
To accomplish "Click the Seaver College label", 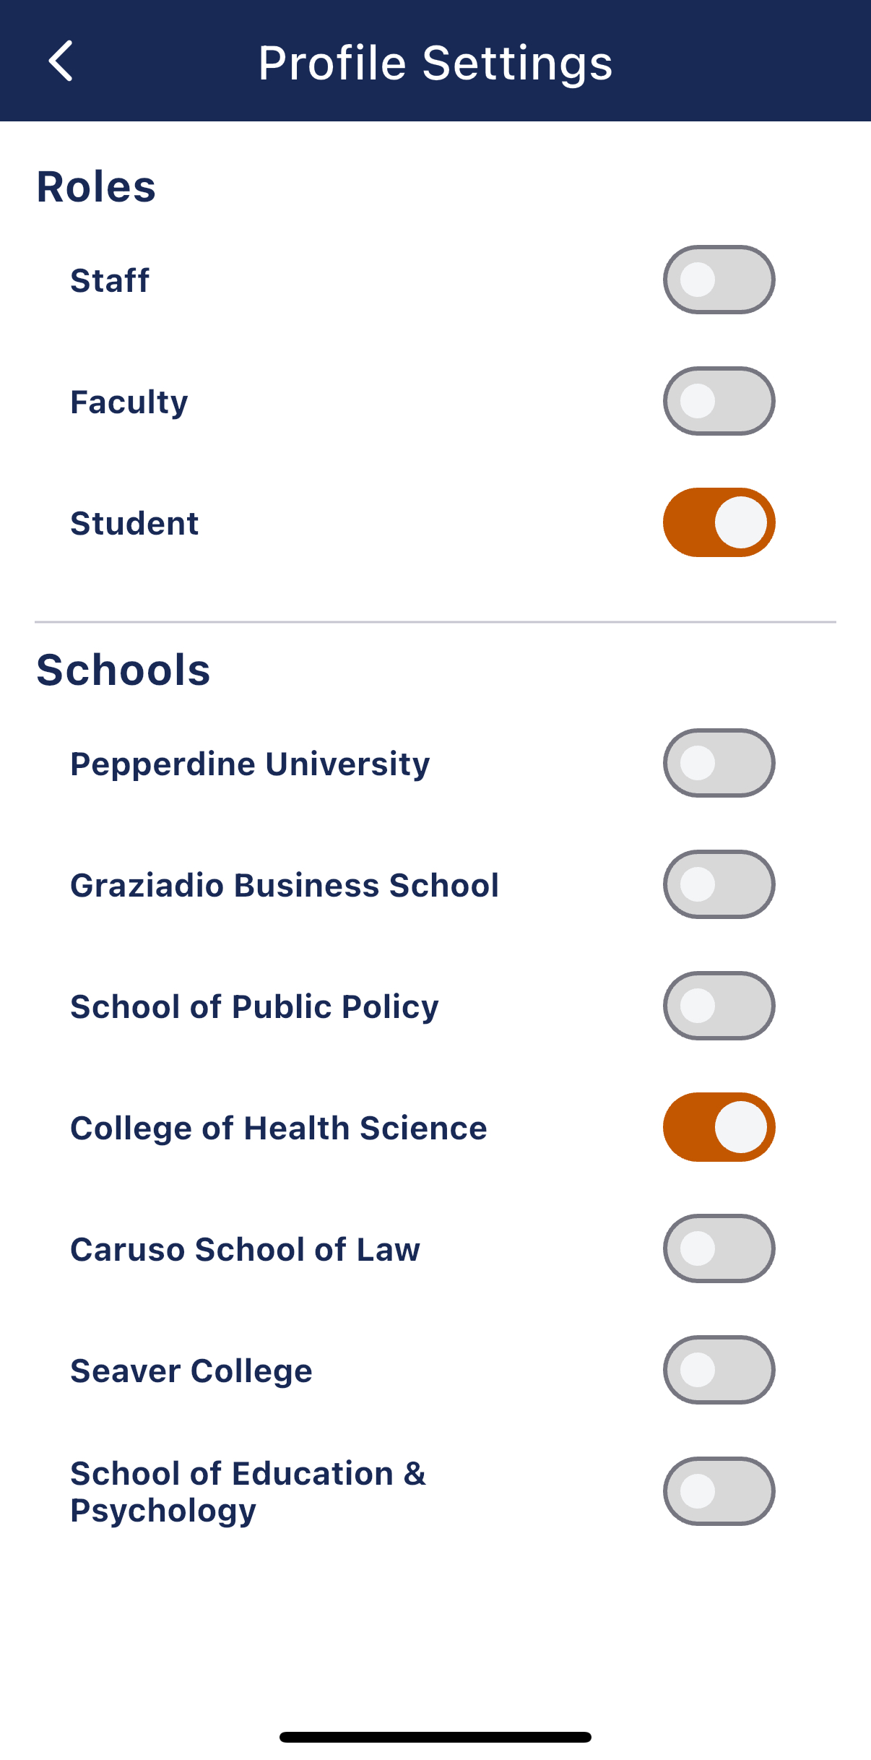I will (x=191, y=1371).
